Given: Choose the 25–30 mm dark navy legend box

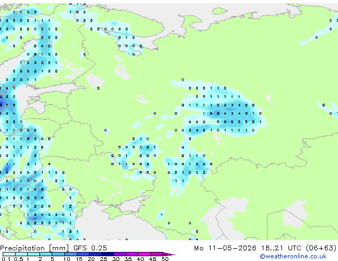Looking at the screenshot, I should coord(108,254).
